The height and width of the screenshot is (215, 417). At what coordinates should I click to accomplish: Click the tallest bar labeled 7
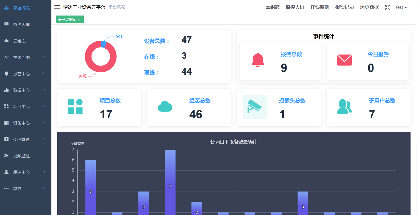[170, 182]
